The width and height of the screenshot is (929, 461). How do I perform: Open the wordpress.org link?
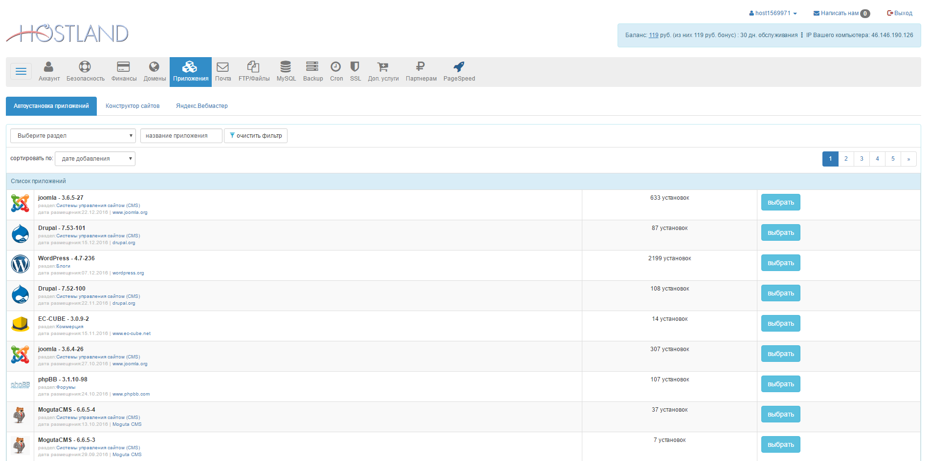pyautogui.click(x=128, y=273)
